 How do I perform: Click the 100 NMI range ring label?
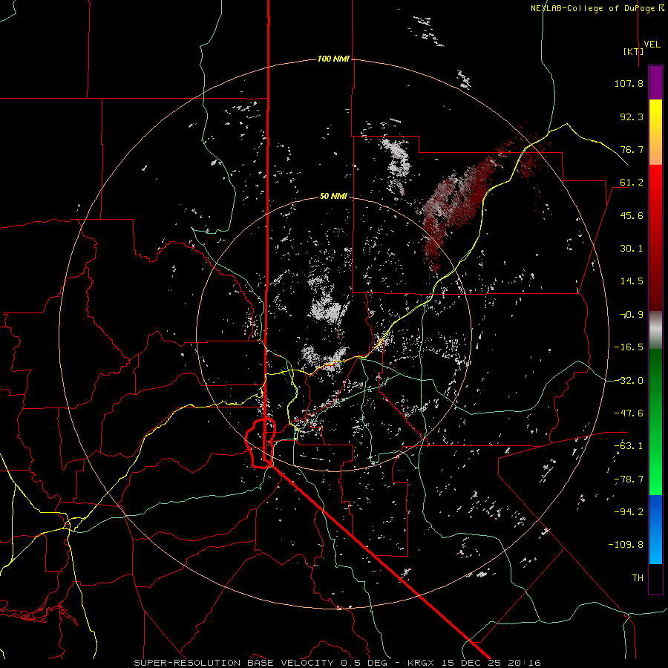tap(333, 59)
